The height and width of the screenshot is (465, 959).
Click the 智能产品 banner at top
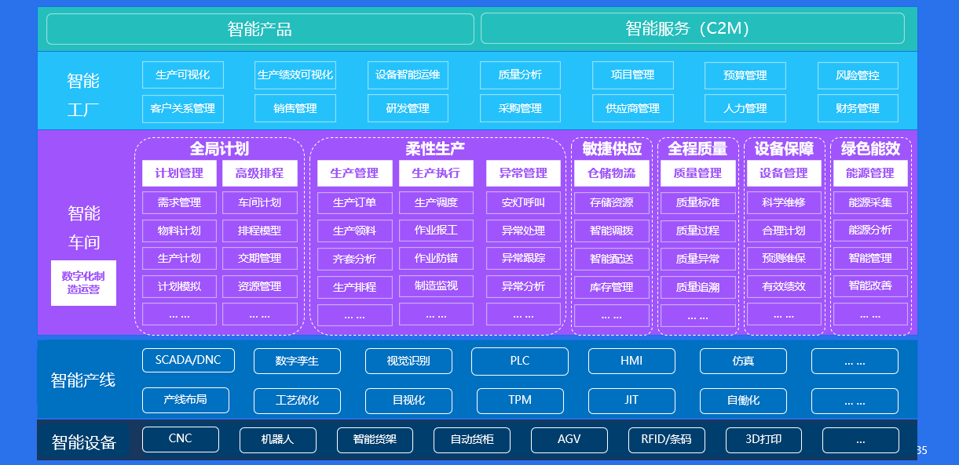click(x=260, y=29)
